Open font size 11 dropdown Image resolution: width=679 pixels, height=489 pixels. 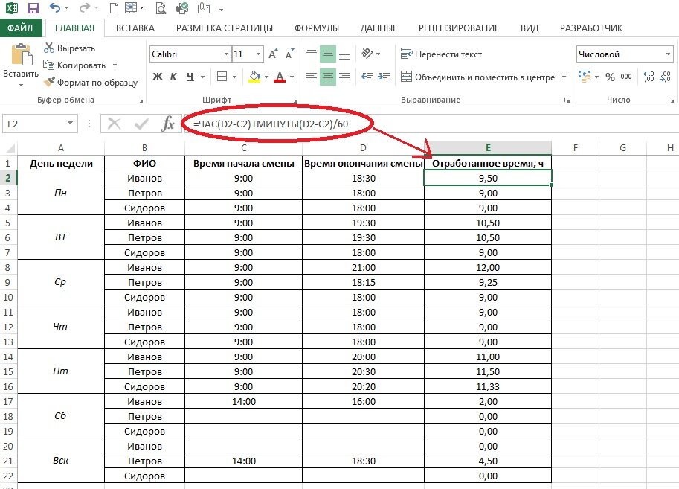click(x=259, y=54)
